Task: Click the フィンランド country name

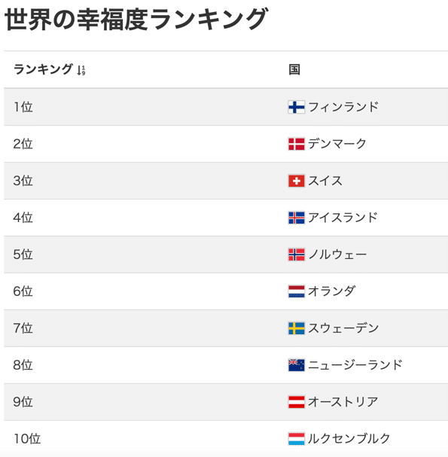Action: coord(343,107)
